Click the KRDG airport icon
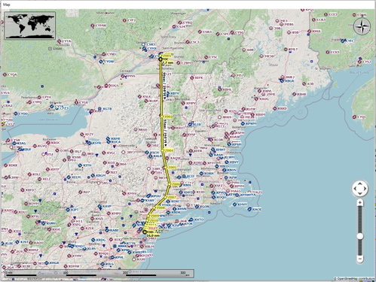Viewport: 376px width, 282px height. (x=93, y=240)
